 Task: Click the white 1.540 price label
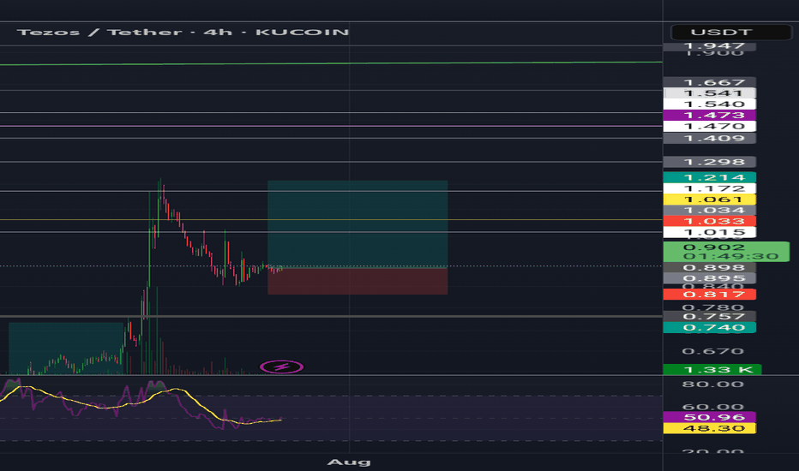pyautogui.click(x=709, y=104)
